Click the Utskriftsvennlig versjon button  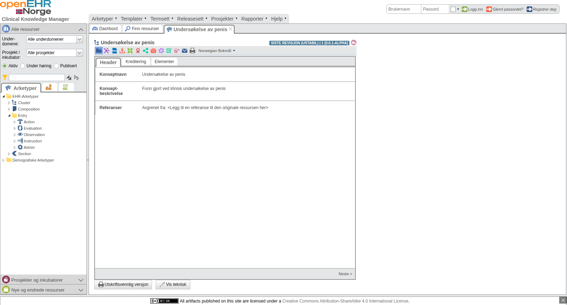(x=123, y=284)
